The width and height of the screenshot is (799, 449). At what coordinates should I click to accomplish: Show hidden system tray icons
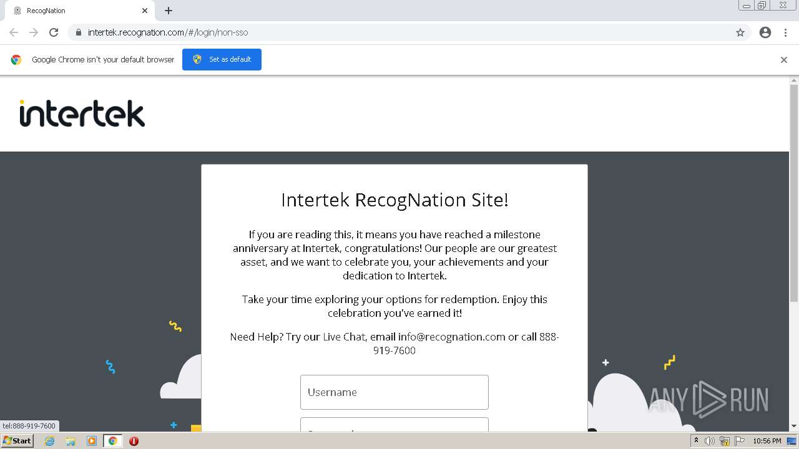click(696, 441)
